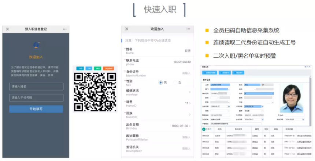Expand the 婚姻状况 marriage selector
Viewport: 315px width, 161px height.
point(189,92)
